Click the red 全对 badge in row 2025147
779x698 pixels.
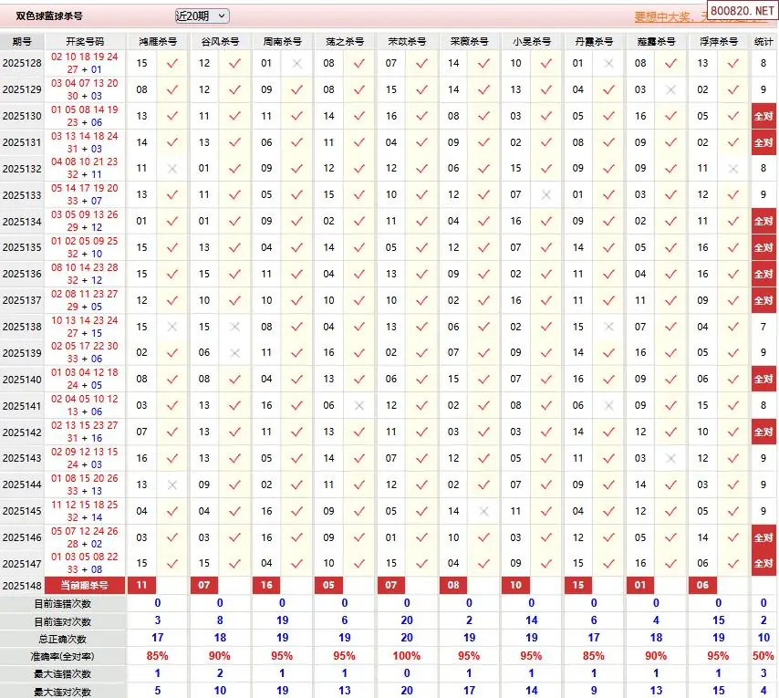763,564
